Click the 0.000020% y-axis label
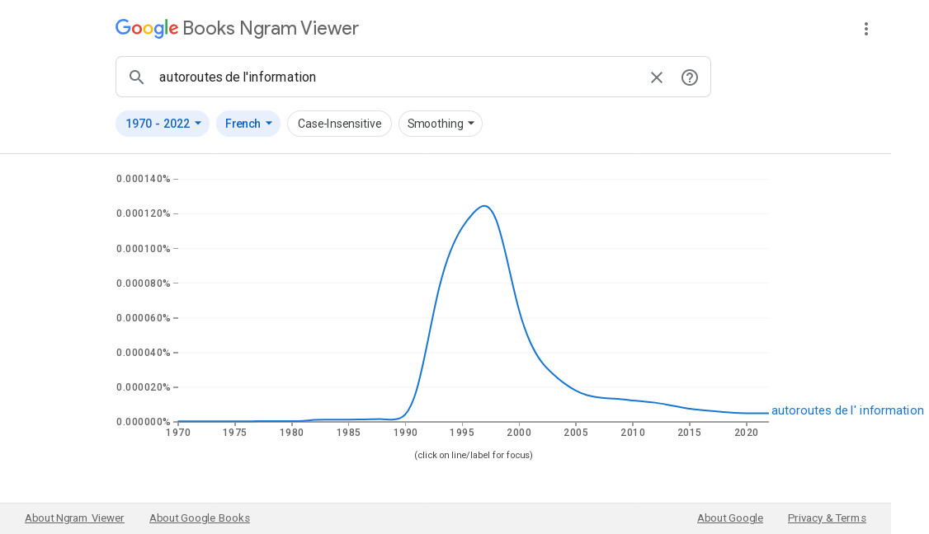The image size is (929, 534). click(144, 387)
